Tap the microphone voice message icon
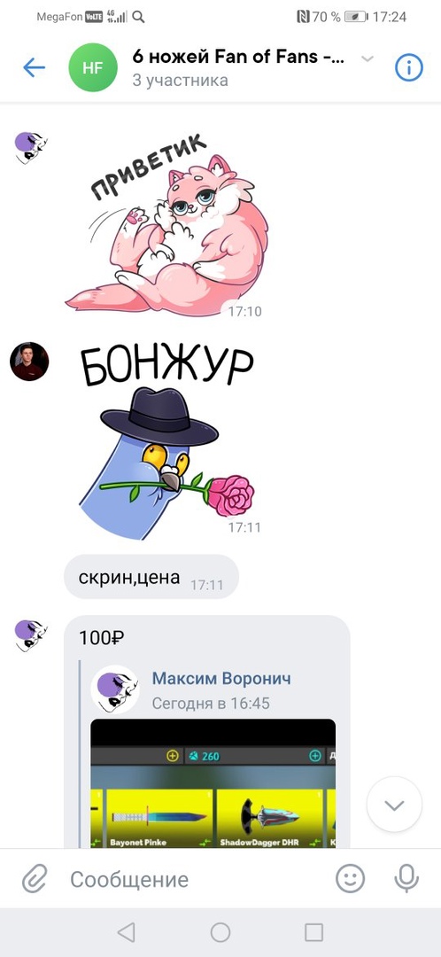Screen dimensions: 441x957 click(x=406, y=879)
